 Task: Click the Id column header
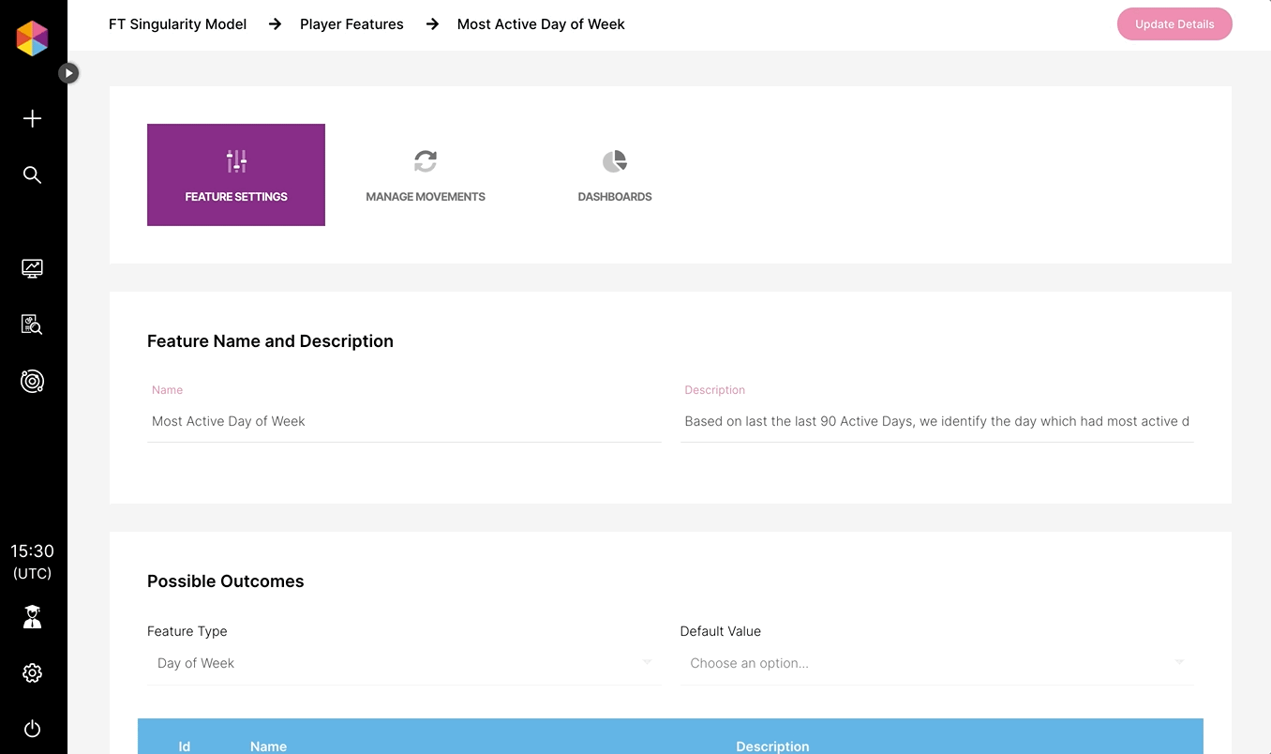185,746
